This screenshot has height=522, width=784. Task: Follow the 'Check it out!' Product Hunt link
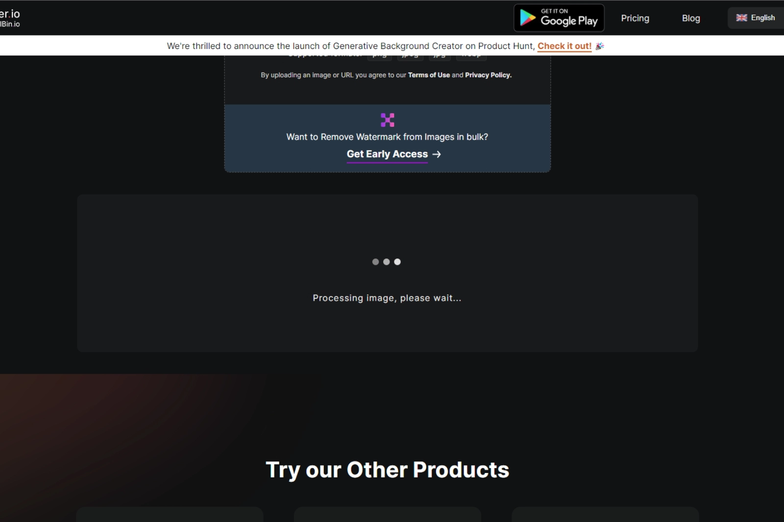[x=564, y=46]
